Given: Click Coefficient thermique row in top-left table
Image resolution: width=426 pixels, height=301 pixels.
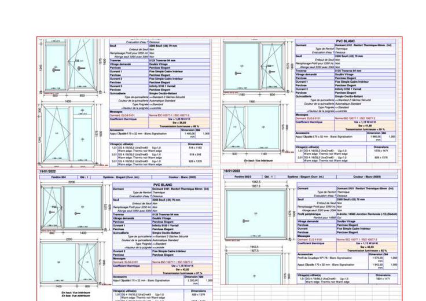Looking at the screenshot, I should (x=123, y=119).
